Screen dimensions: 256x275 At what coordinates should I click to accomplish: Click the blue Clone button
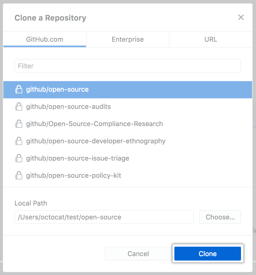pyautogui.click(x=207, y=254)
